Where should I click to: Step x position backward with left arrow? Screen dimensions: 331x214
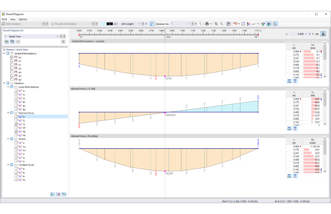pyautogui.click(x=310, y=34)
